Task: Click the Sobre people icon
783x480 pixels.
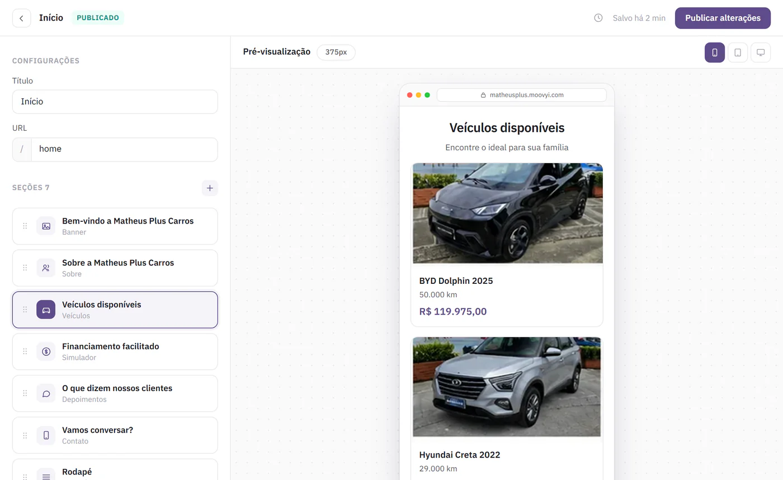Action: tap(46, 268)
